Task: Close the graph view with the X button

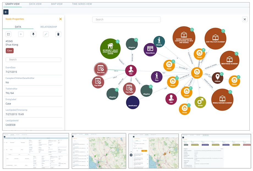Action: click(x=244, y=19)
